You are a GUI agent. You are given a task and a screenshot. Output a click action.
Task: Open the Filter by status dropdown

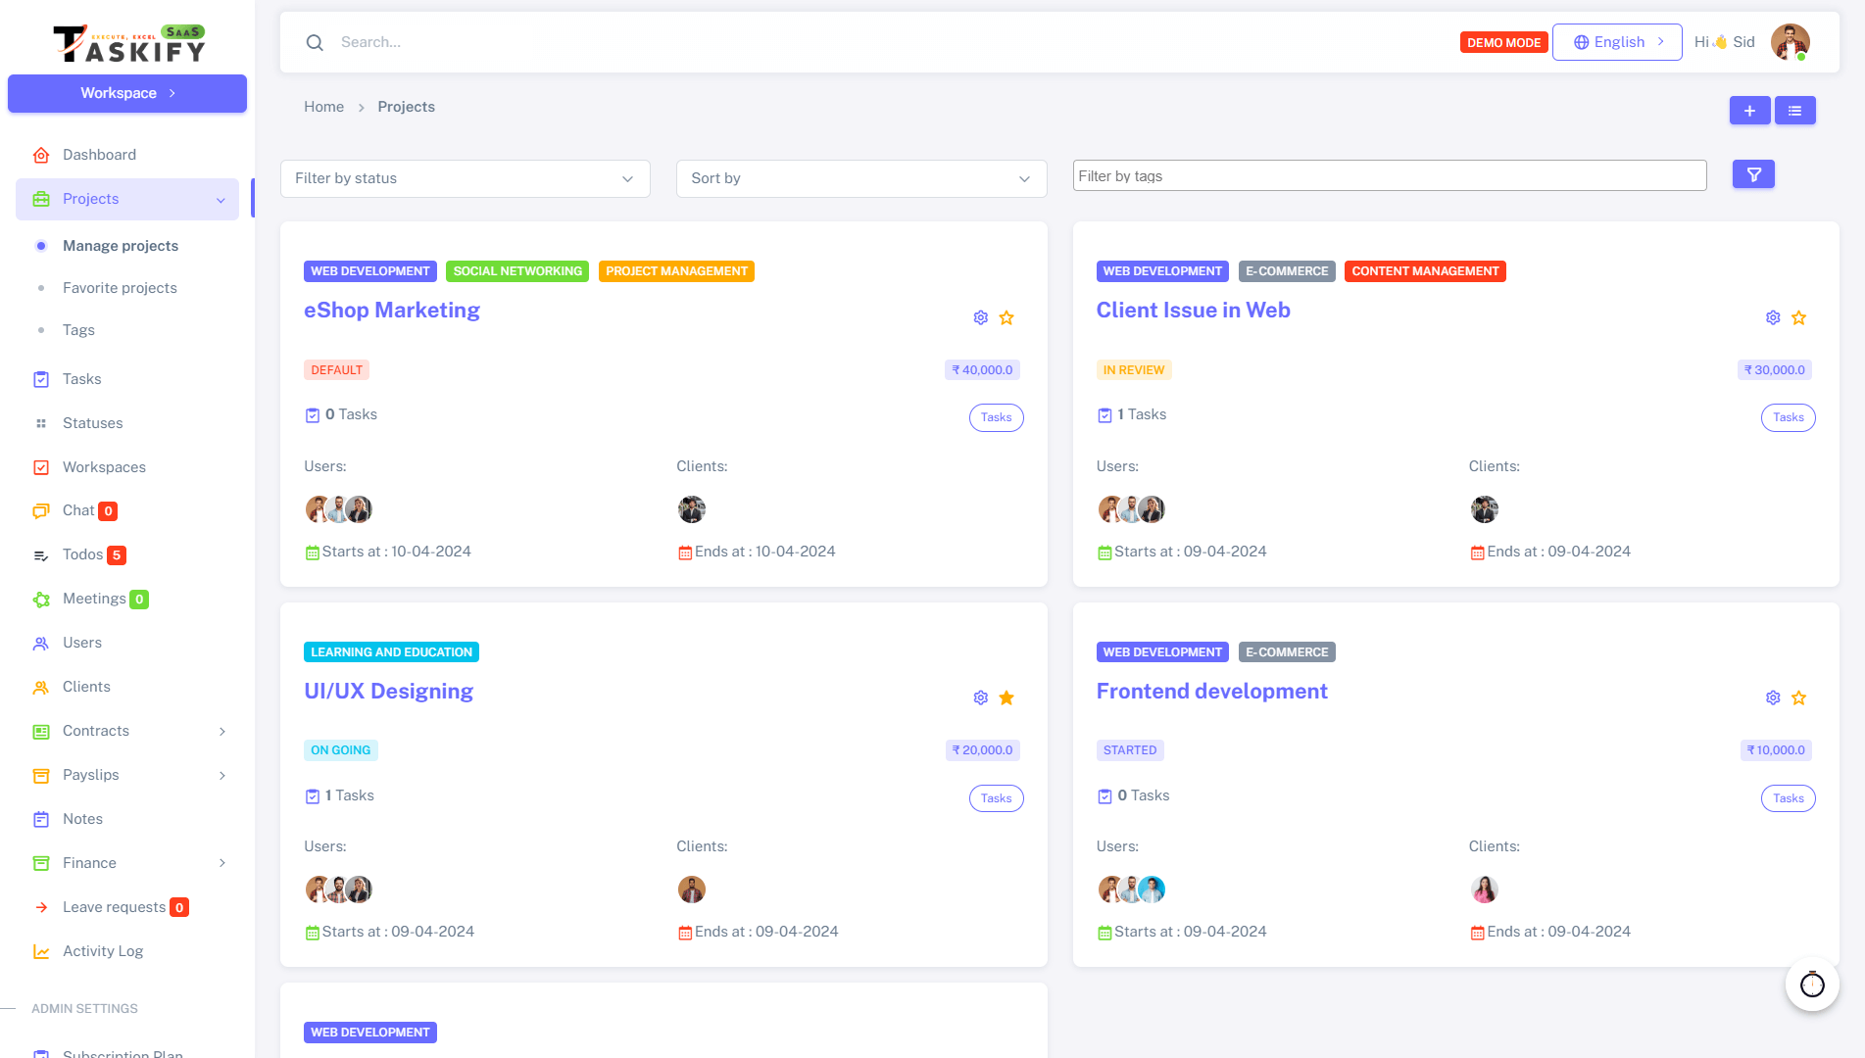(465, 178)
